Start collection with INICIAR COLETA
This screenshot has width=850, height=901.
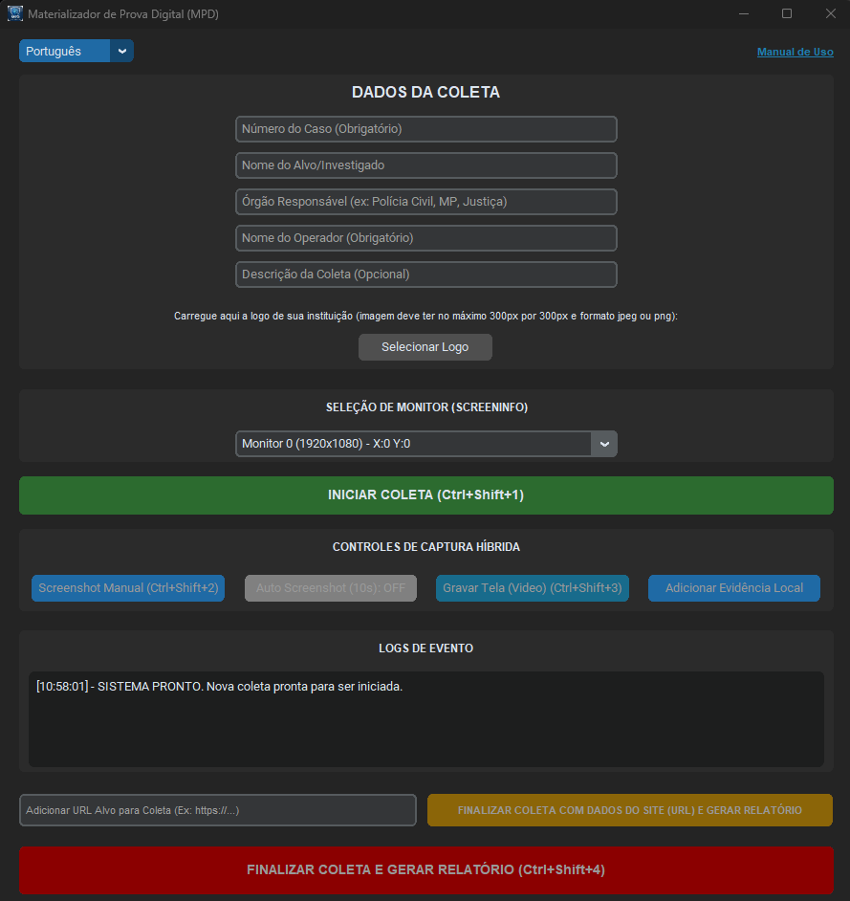coord(425,494)
